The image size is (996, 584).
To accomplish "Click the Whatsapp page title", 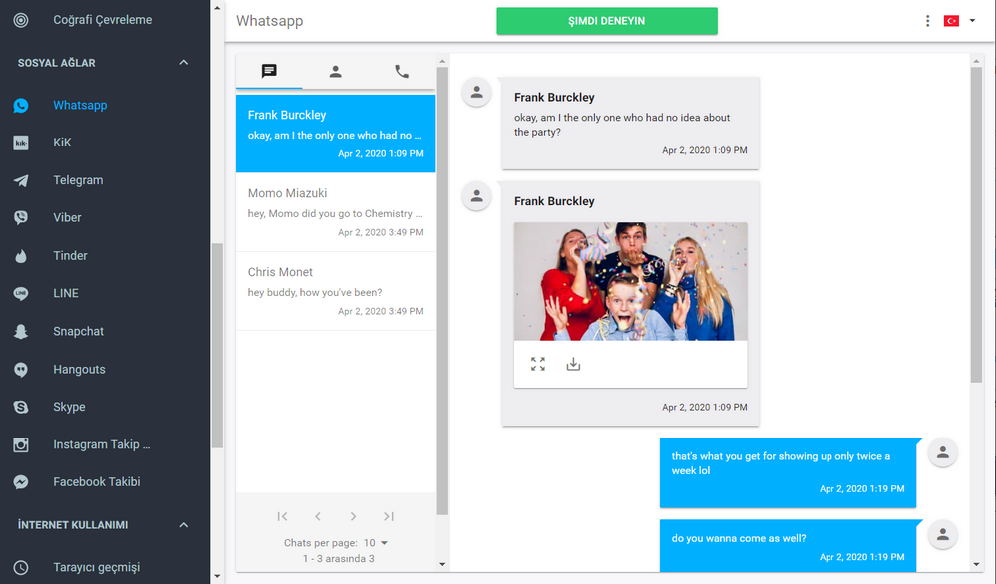I will point(270,21).
